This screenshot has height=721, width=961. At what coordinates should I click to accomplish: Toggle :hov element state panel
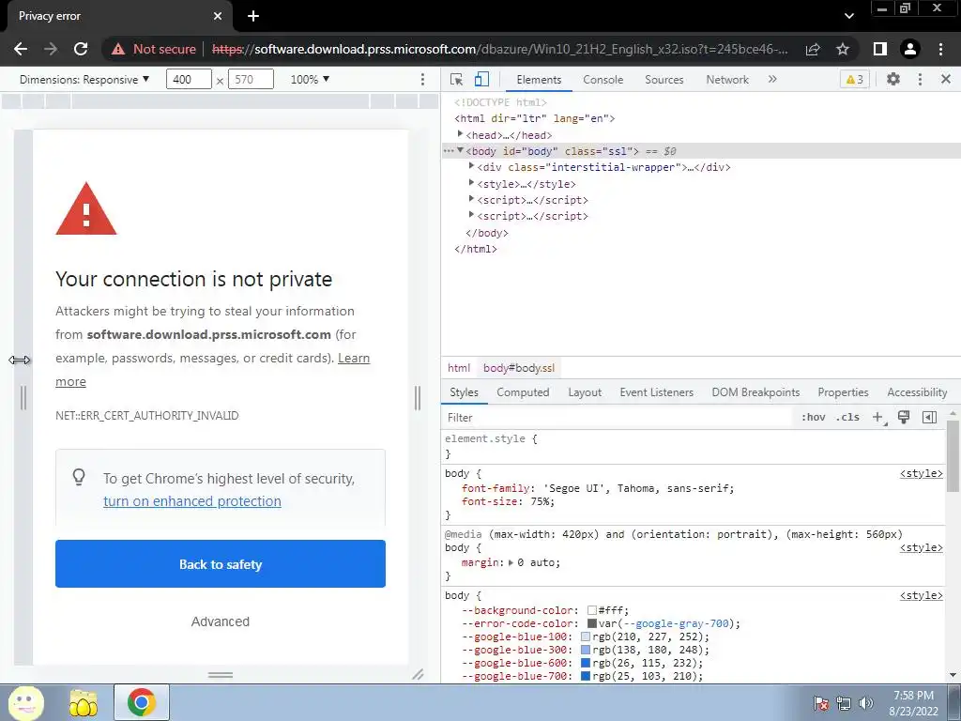click(x=814, y=418)
